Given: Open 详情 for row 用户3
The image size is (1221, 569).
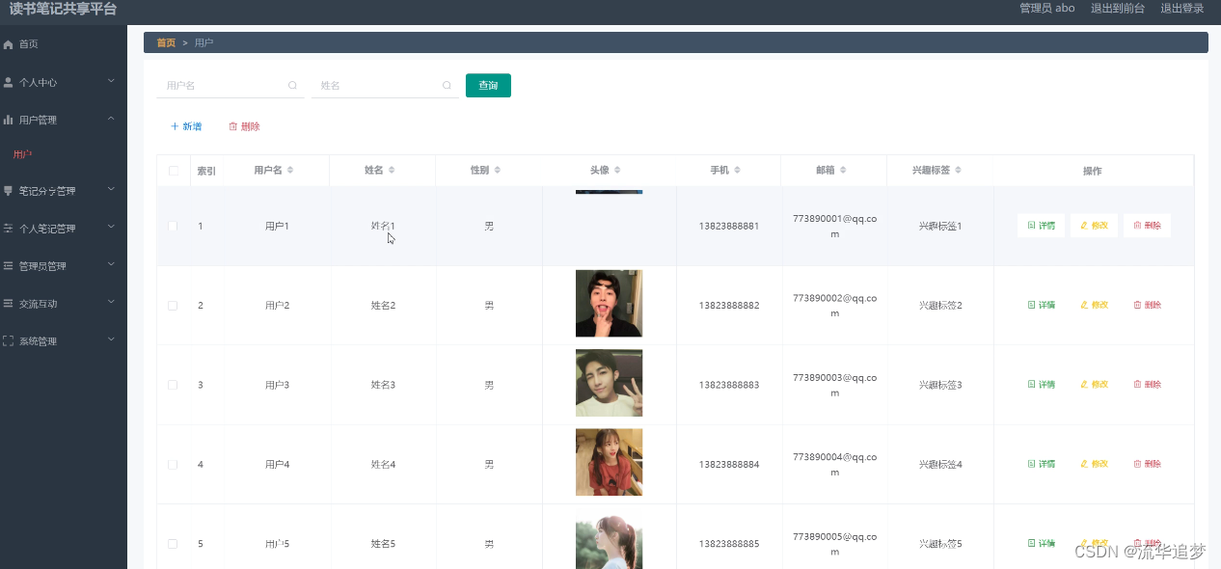Looking at the screenshot, I should (1041, 385).
